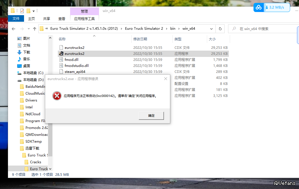The height and width of the screenshot is (189, 299).
Task: Open the NdCloud folder in tree
Action: pos(33,114)
